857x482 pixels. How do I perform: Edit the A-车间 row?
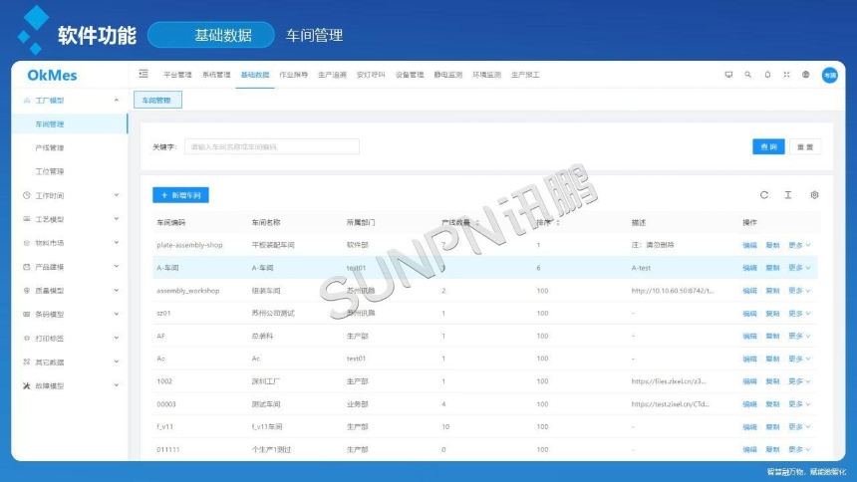(x=749, y=268)
